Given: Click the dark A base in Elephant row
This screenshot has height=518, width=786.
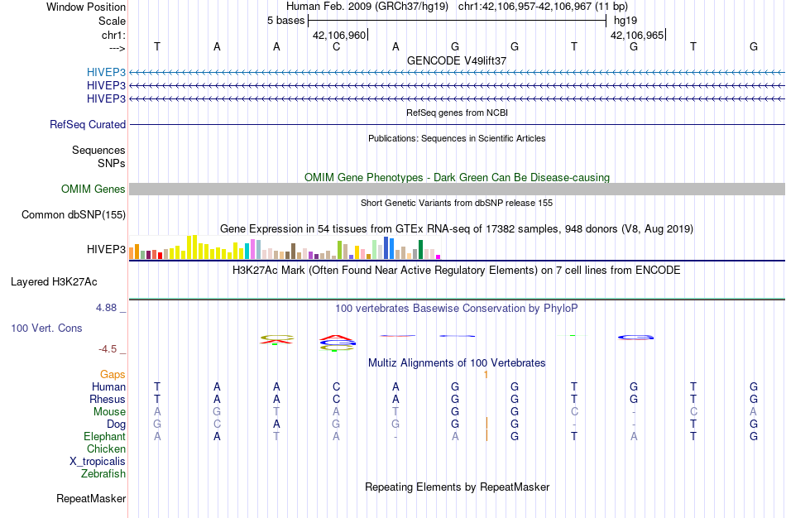Looking at the screenshot, I should 217,436.
